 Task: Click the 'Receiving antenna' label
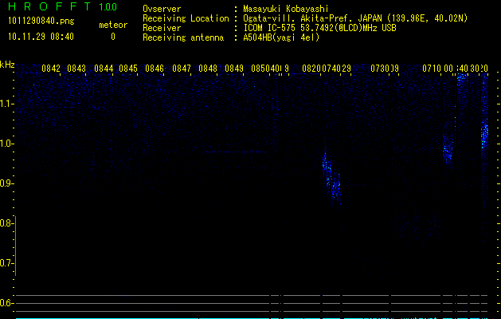(183, 37)
